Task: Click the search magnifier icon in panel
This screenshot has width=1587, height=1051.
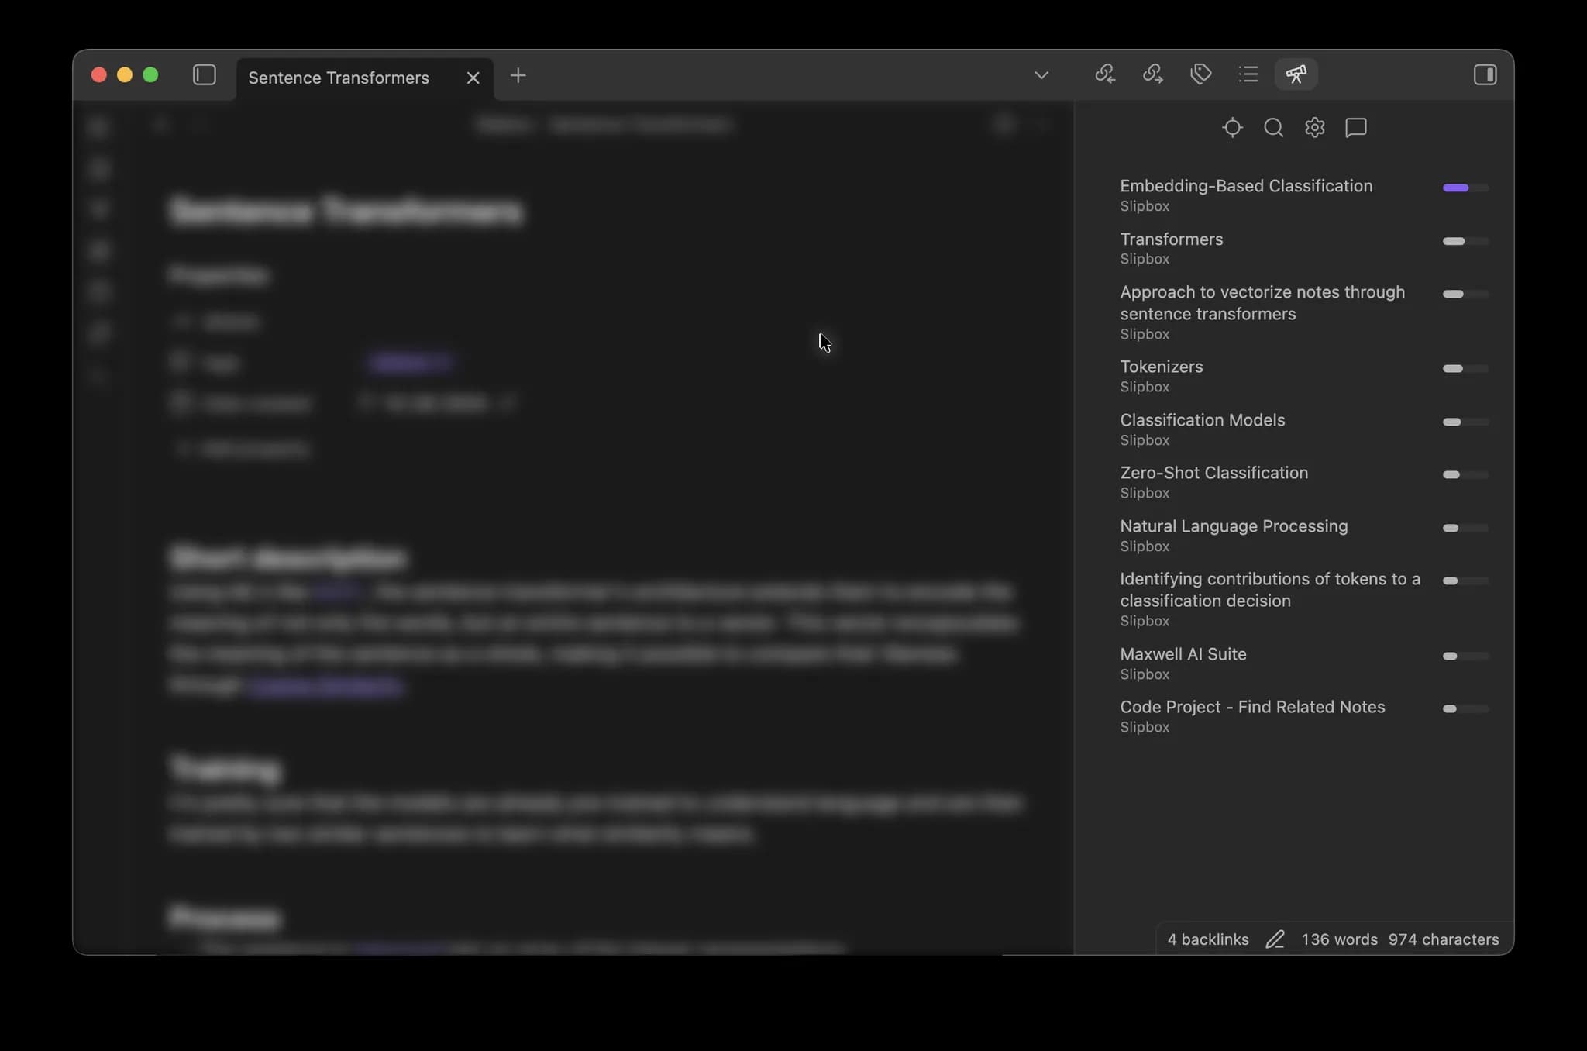Action: pos(1273,127)
